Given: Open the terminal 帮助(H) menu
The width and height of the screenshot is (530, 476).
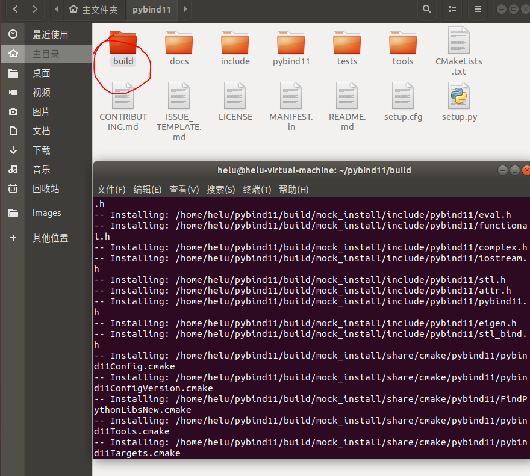Looking at the screenshot, I should (x=293, y=190).
